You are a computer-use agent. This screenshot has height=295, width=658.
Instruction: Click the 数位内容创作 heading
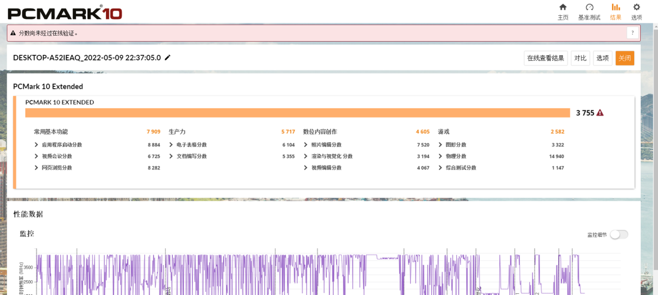320,132
